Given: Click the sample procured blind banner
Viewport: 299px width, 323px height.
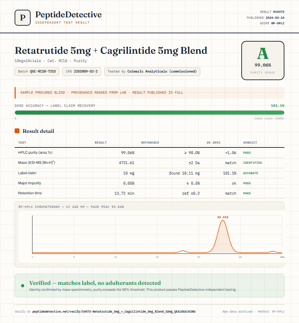Looking at the screenshot, I should coord(149,93).
